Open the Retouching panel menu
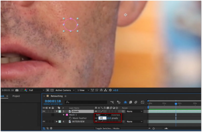202x132 pixels. [65, 96]
